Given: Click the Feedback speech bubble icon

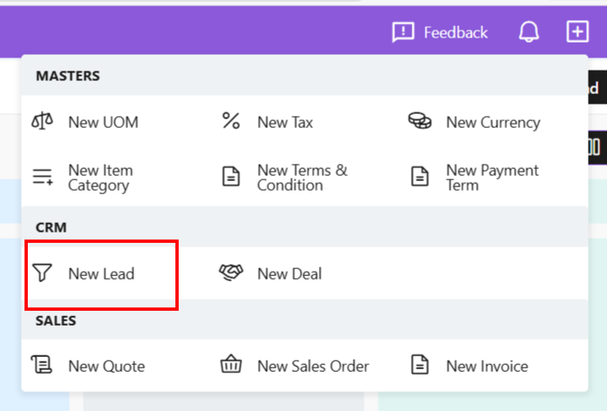Looking at the screenshot, I should [403, 32].
